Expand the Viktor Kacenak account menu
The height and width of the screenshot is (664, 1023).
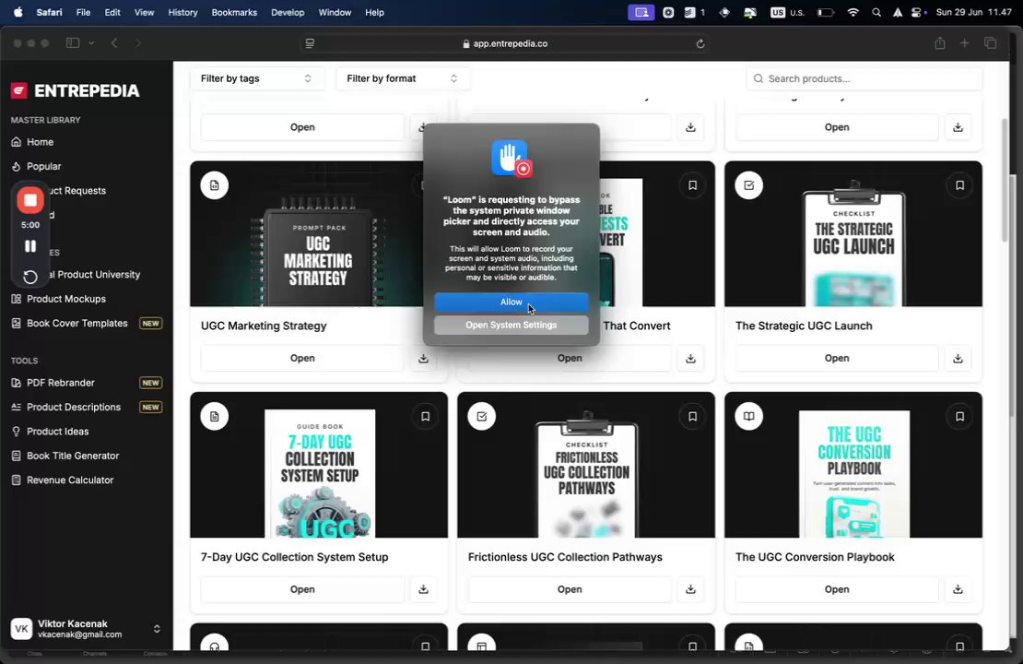coord(157,629)
